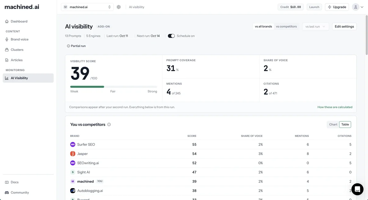Viewport: 368px width, 200px height.
Task: Open Community link in sidebar
Action: pos(28,193)
